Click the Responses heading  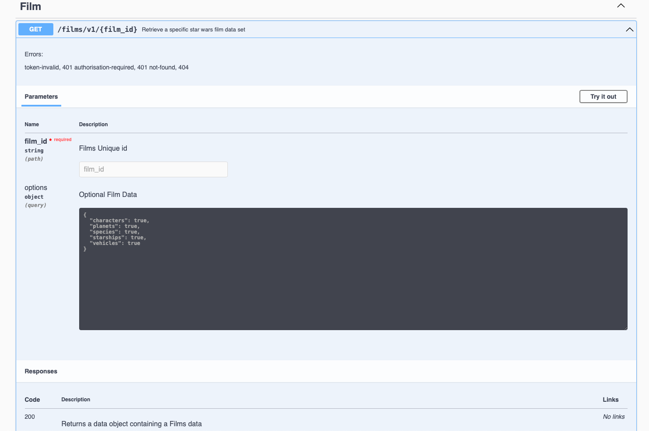coord(41,371)
